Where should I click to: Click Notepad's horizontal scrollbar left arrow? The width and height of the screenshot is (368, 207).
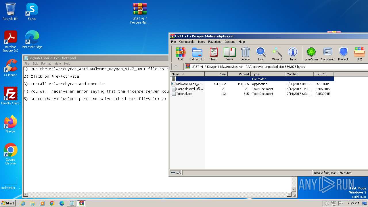pos(26,195)
